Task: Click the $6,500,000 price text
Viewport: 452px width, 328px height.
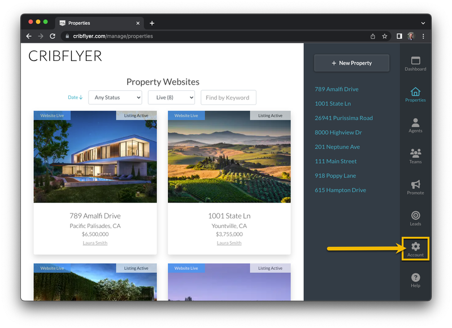Action: 95,234
